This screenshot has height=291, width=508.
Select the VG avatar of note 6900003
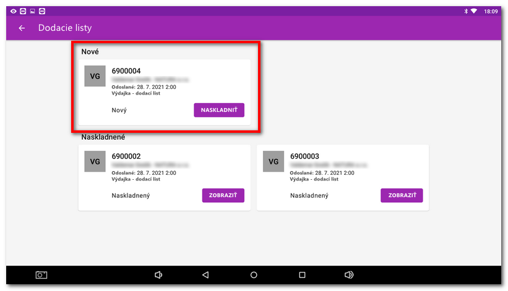pyautogui.click(x=273, y=161)
